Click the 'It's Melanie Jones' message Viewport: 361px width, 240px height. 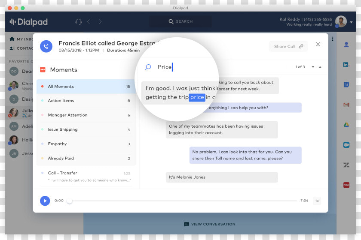pos(222,177)
